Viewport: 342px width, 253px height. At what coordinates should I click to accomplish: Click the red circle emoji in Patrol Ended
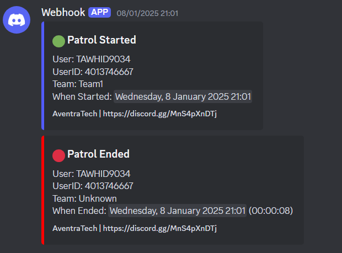point(58,155)
